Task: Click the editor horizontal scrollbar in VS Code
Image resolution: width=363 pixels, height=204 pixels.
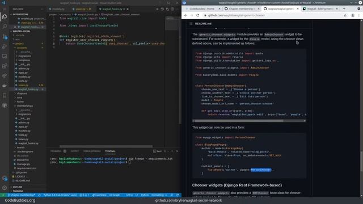Action: click(x=106, y=146)
